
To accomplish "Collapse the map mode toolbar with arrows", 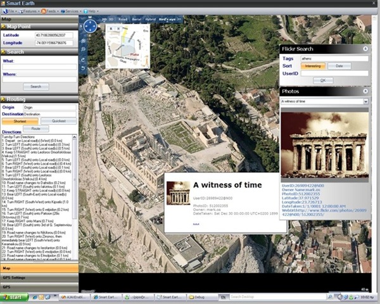I will click(179, 19).
